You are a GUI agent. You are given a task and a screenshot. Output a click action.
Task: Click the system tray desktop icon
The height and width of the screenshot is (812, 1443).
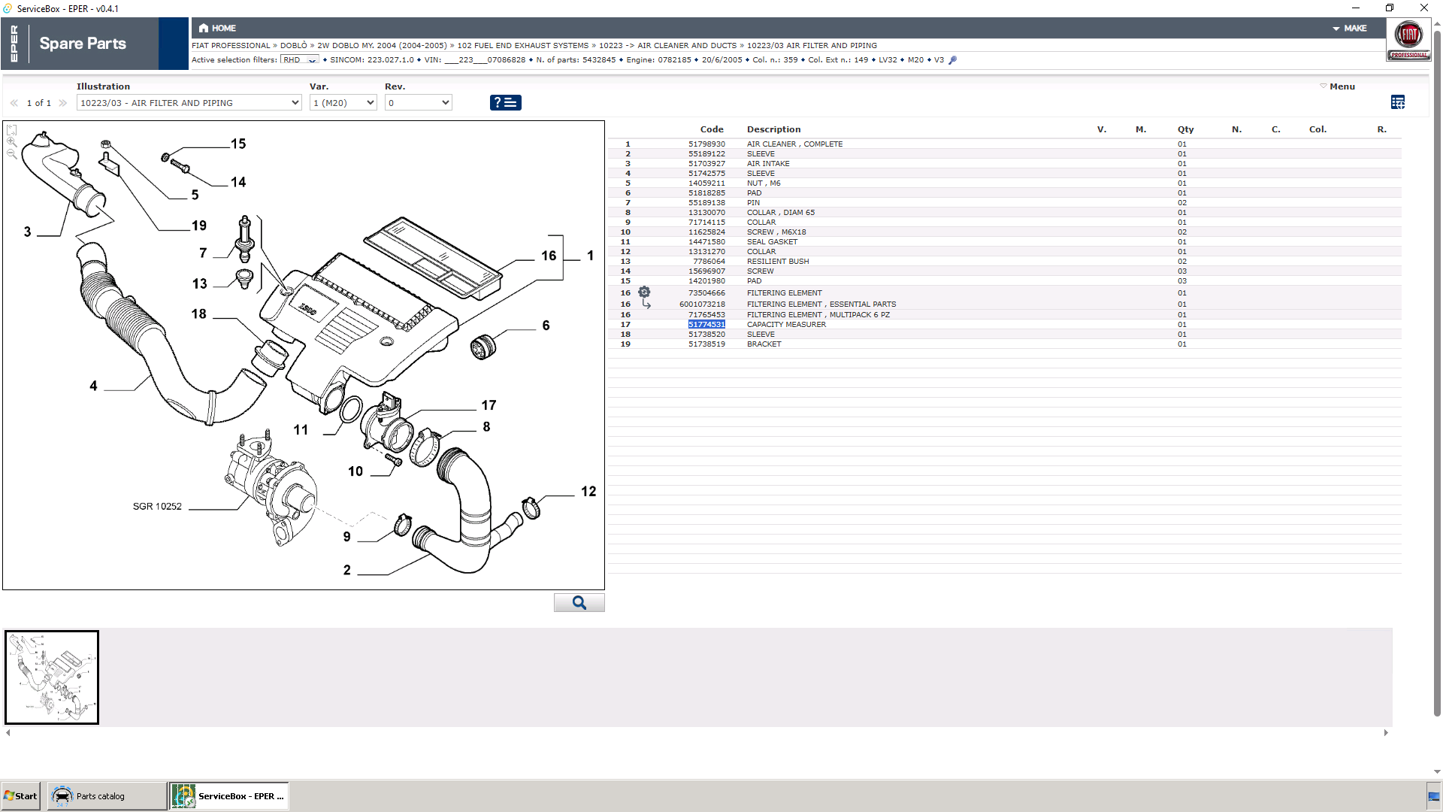tap(1434, 796)
